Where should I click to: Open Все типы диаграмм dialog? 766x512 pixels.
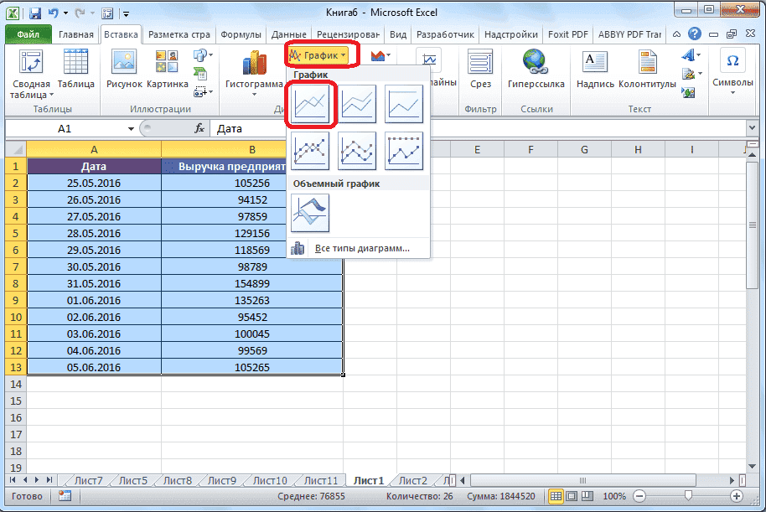pyautogui.click(x=360, y=248)
